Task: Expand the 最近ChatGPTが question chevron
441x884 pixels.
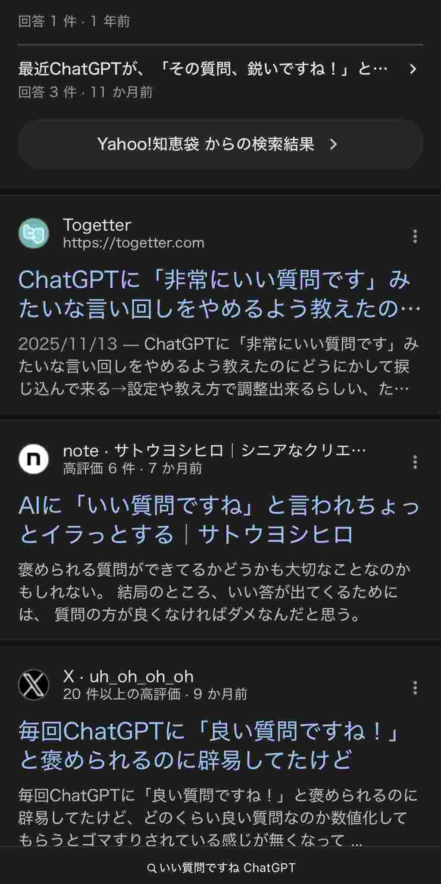Action: [413, 69]
